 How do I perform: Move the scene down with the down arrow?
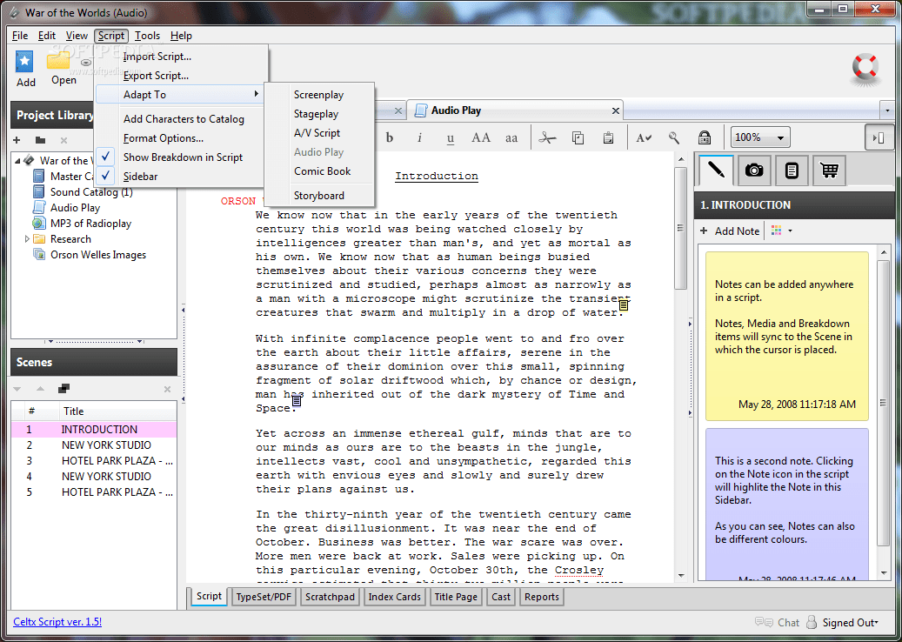tap(17, 389)
